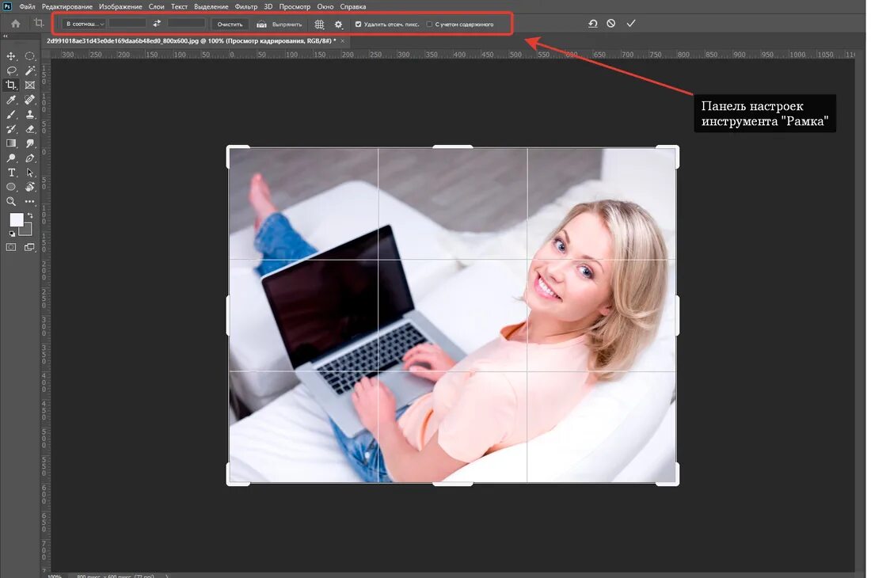The height and width of the screenshot is (578, 871).
Task: Close the 800x600.jpg document tab
Action: coord(343,41)
